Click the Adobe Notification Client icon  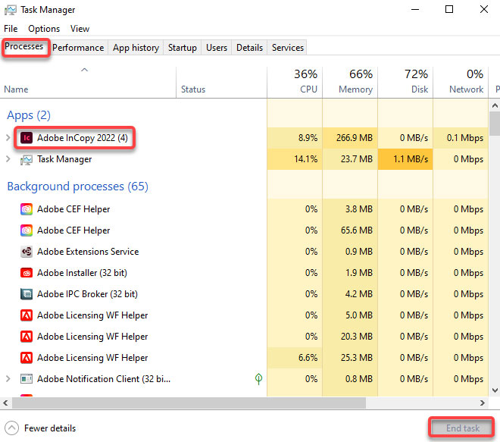pyautogui.click(x=27, y=379)
